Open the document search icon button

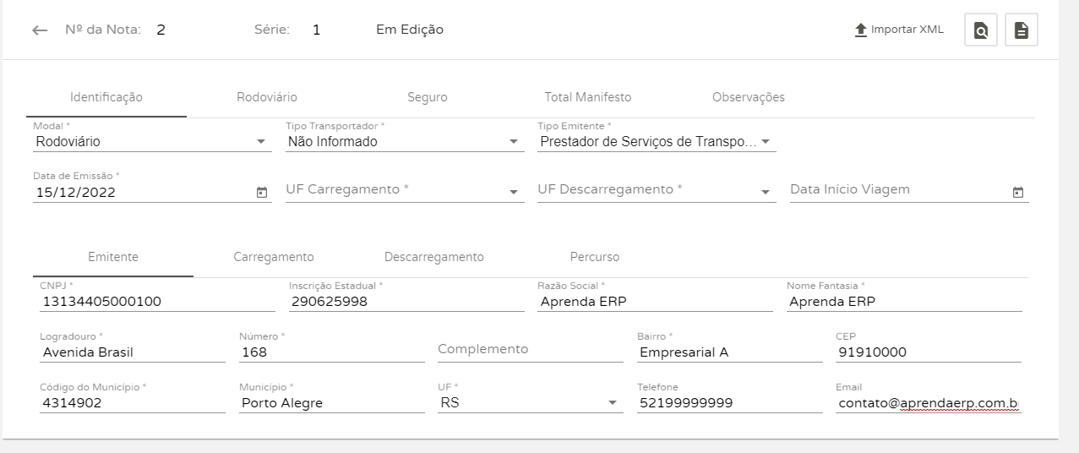point(980,30)
